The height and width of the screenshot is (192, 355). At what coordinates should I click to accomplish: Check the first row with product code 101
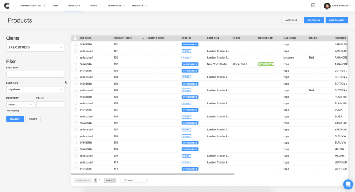(75, 45)
